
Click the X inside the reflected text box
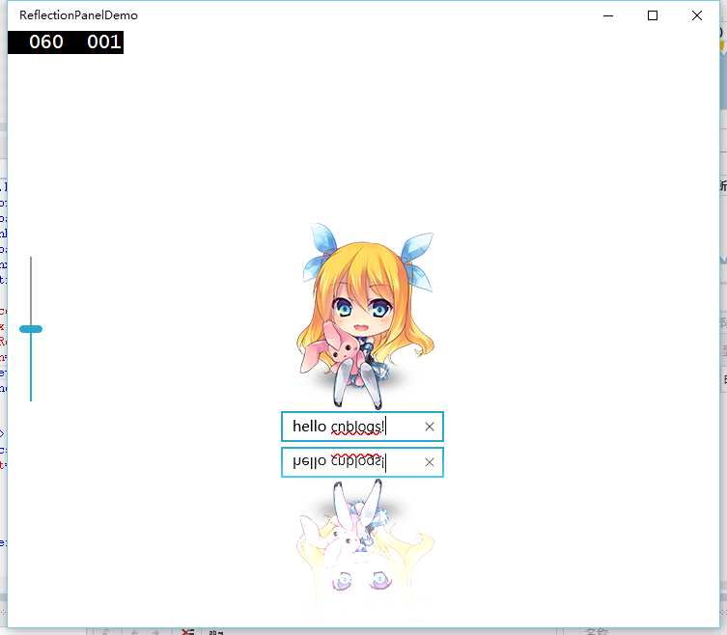tap(430, 462)
